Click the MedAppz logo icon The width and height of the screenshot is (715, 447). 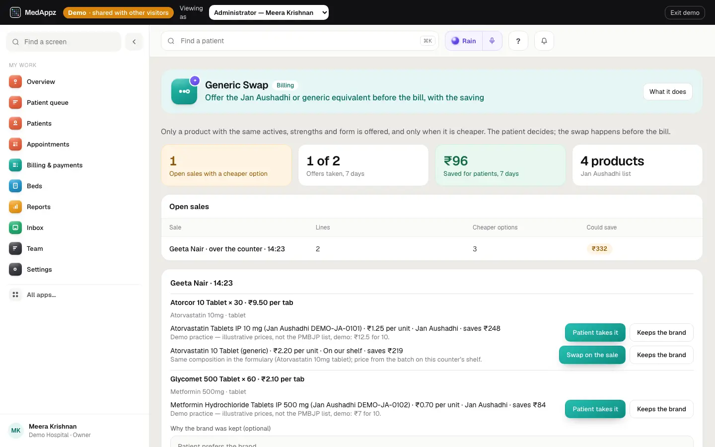tap(15, 12)
